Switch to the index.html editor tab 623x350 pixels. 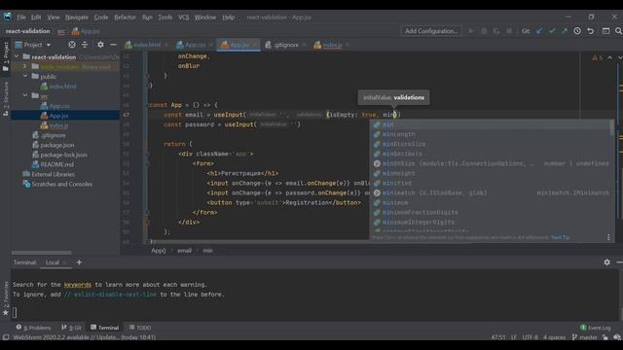click(147, 45)
